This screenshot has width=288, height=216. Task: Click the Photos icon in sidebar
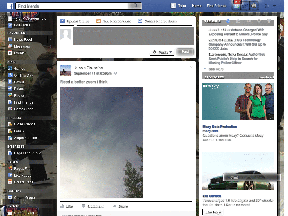[10, 95]
